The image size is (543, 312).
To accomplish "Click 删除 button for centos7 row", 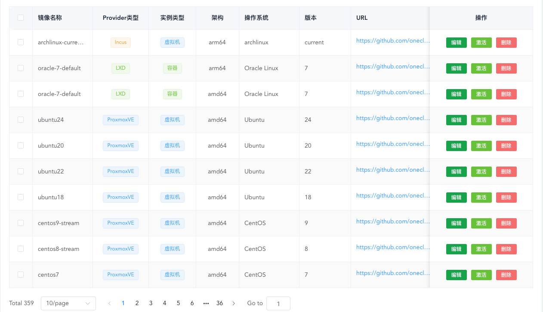I will click(506, 275).
